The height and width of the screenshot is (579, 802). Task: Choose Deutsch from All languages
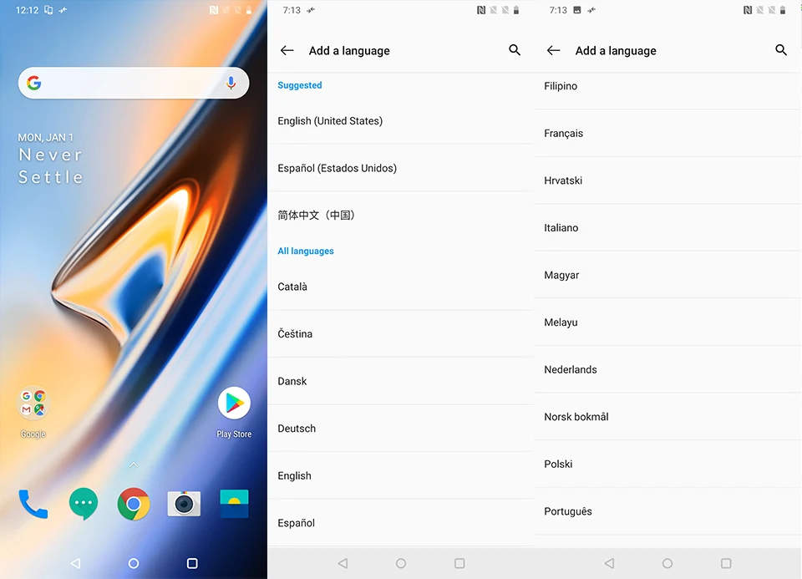coord(400,428)
